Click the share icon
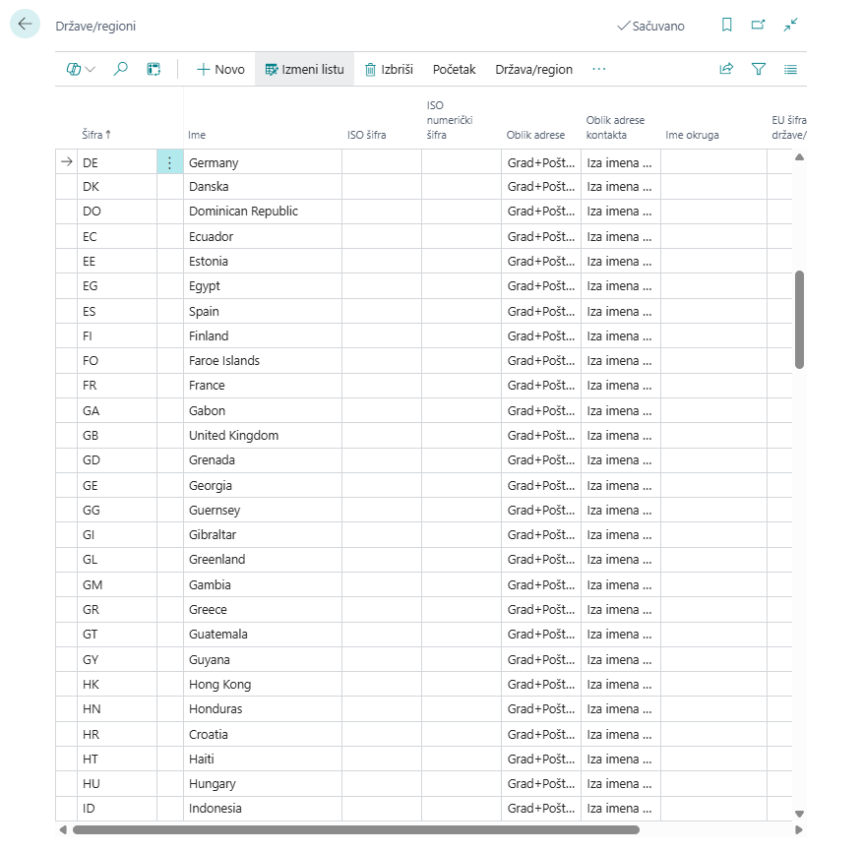The height and width of the screenshot is (851, 863). (x=726, y=69)
